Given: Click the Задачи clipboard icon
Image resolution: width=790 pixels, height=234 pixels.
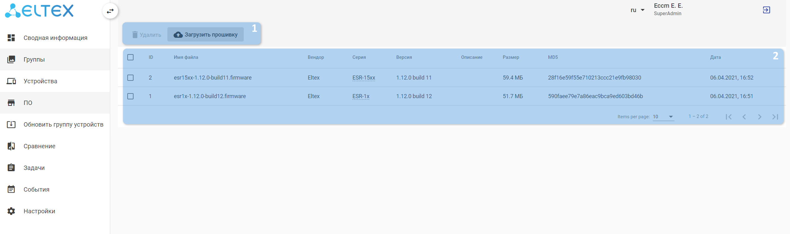Looking at the screenshot, I should click(11, 167).
